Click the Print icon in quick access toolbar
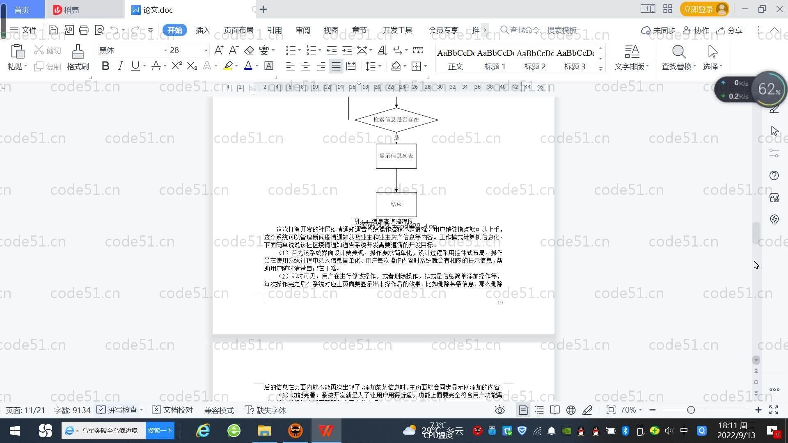Viewport: 788px width, 443px height. coord(84,30)
